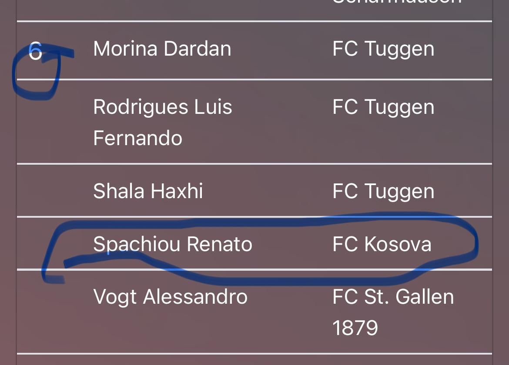The width and height of the screenshot is (509, 365).
Task: Click the word Fernando
Action: 137,138
